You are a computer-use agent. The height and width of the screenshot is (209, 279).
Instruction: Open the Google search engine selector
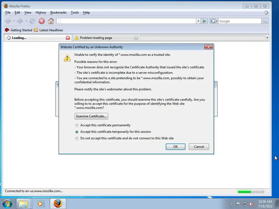pos(214,21)
